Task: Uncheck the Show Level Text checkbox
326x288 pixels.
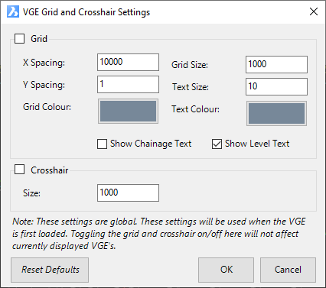Action: coord(217,144)
